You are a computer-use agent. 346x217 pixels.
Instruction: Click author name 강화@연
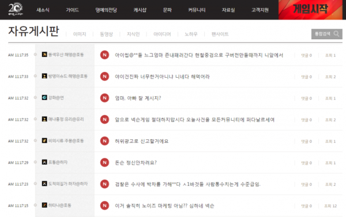tap(56, 98)
